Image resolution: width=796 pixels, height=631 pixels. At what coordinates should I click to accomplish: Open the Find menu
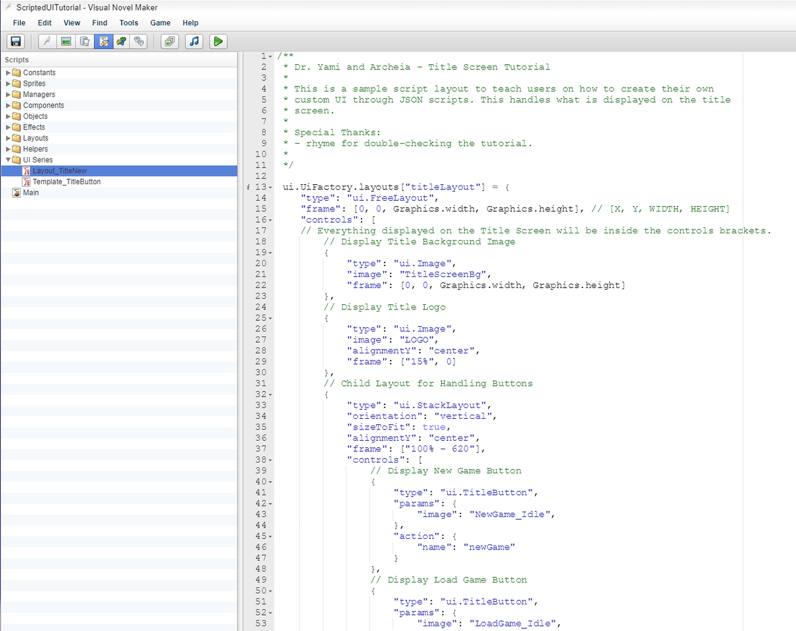pos(99,23)
